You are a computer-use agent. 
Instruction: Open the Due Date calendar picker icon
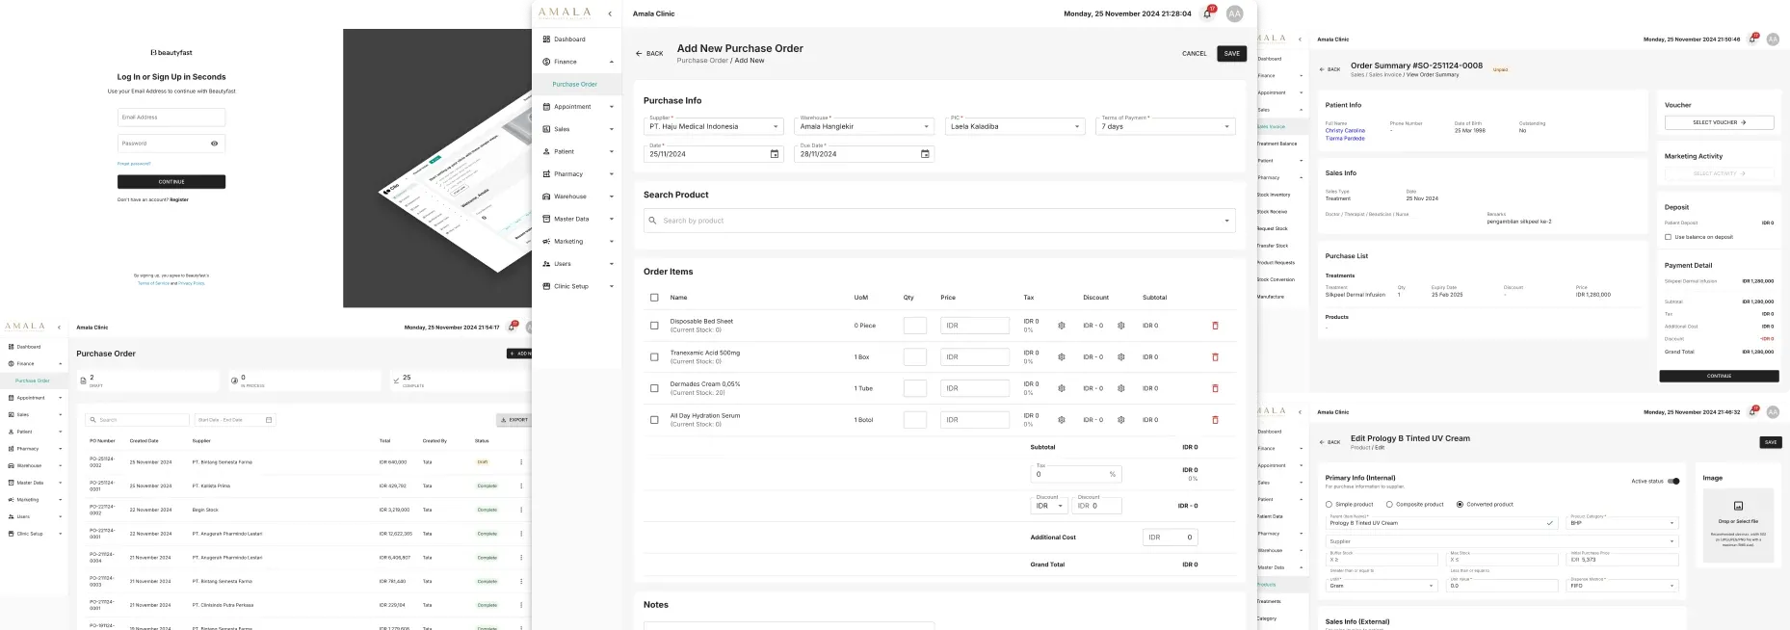(925, 154)
